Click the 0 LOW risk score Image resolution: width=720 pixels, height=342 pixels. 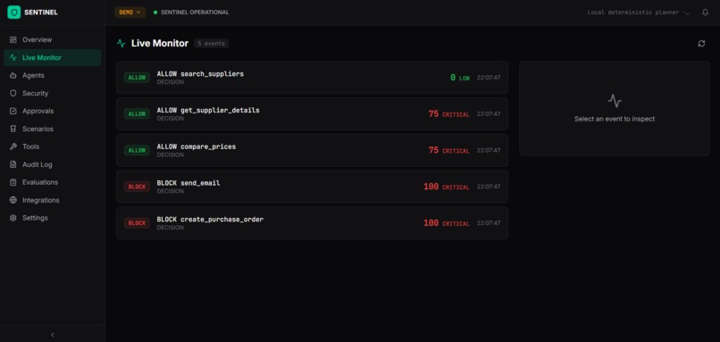coord(460,78)
